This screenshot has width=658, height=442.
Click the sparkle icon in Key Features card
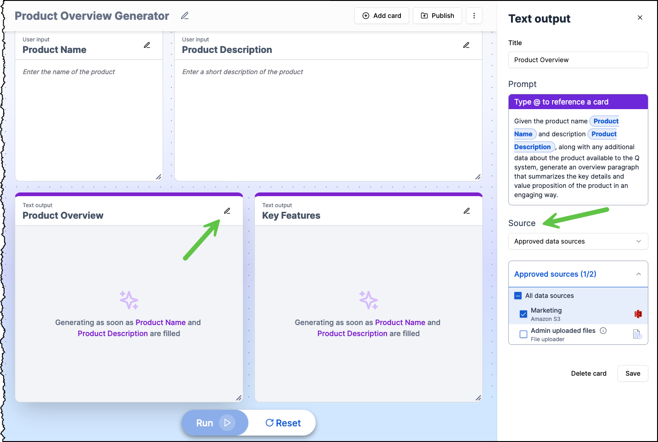pos(369,300)
